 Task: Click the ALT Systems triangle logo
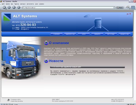click(x=7, y=17)
